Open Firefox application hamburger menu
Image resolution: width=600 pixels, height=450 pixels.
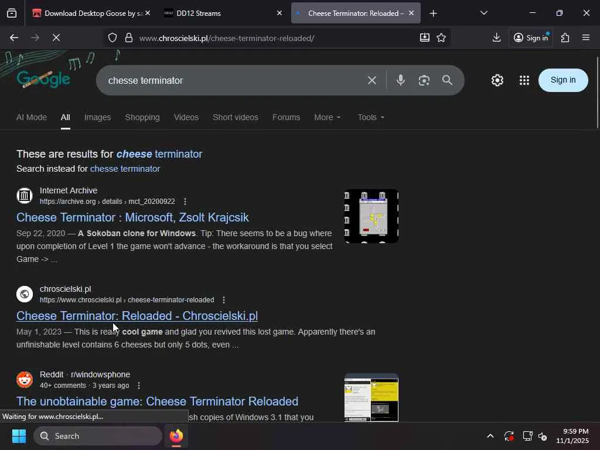coord(586,37)
